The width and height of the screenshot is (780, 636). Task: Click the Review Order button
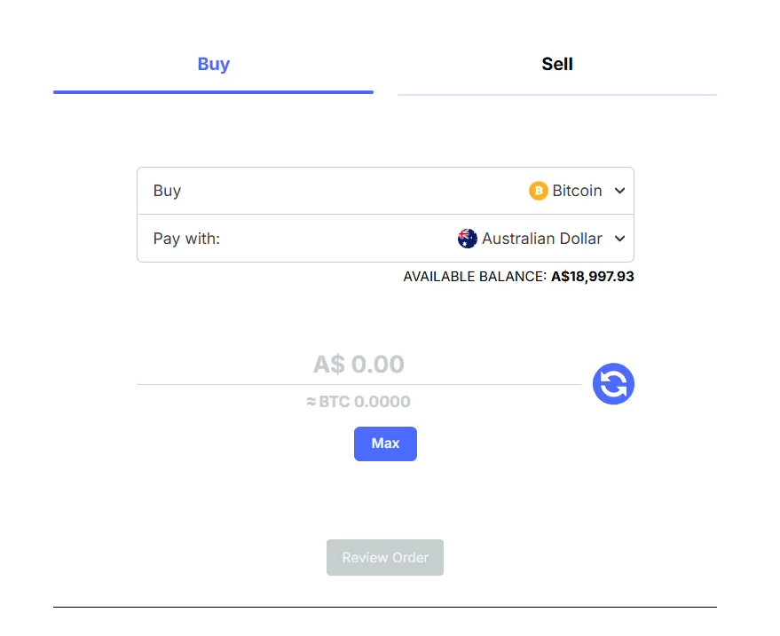(x=385, y=557)
